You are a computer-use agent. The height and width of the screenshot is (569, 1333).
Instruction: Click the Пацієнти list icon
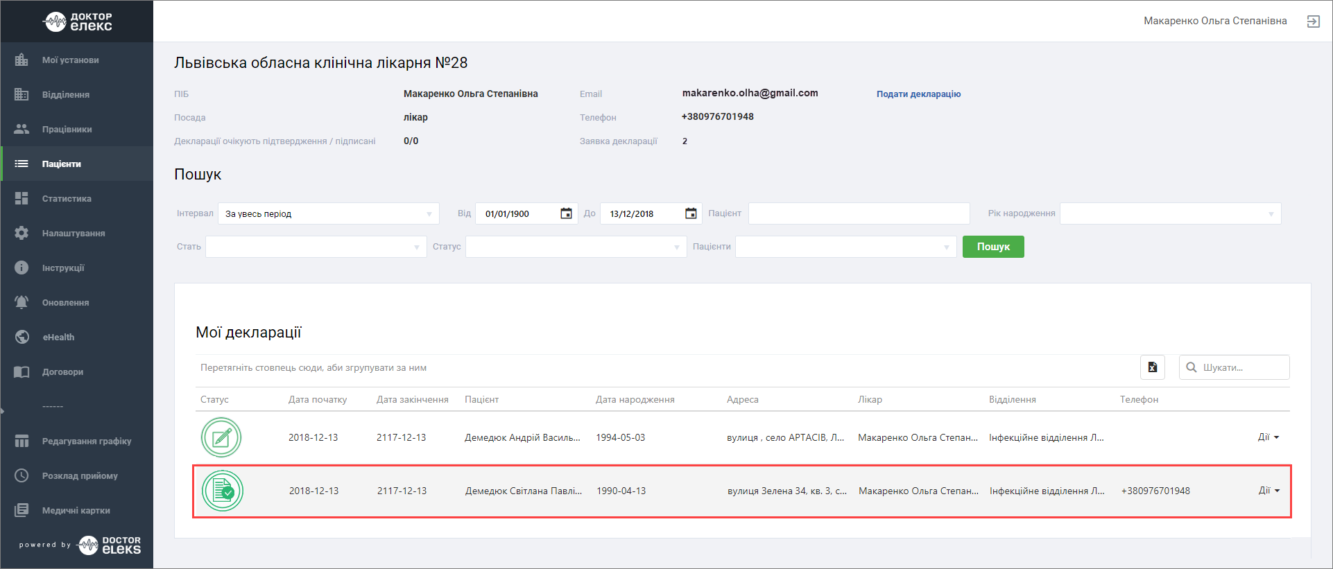pos(21,164)
